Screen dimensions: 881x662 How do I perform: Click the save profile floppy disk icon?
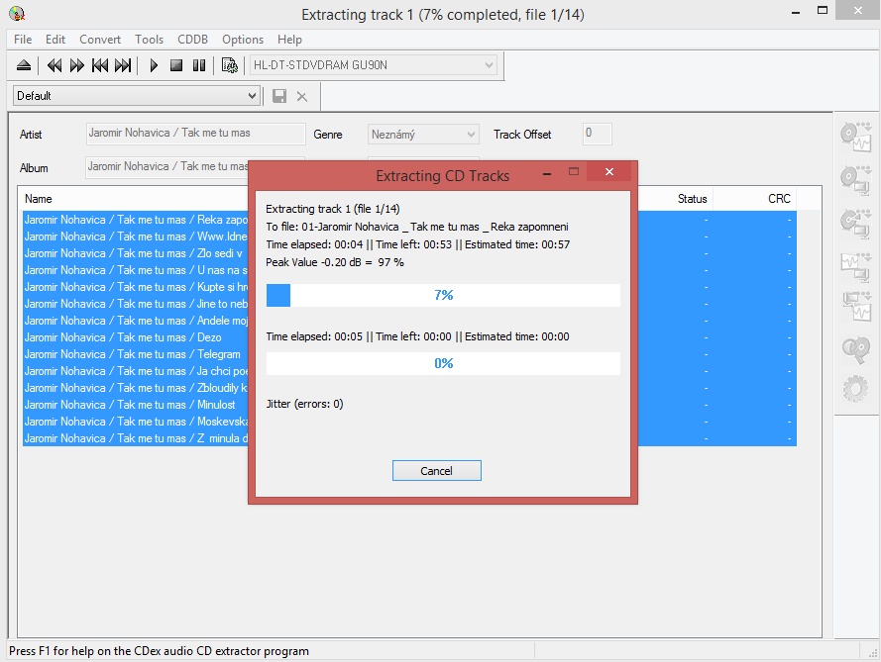(x=279, y=96)
